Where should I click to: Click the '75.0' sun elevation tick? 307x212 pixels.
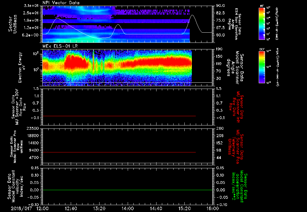coord(220,20)
